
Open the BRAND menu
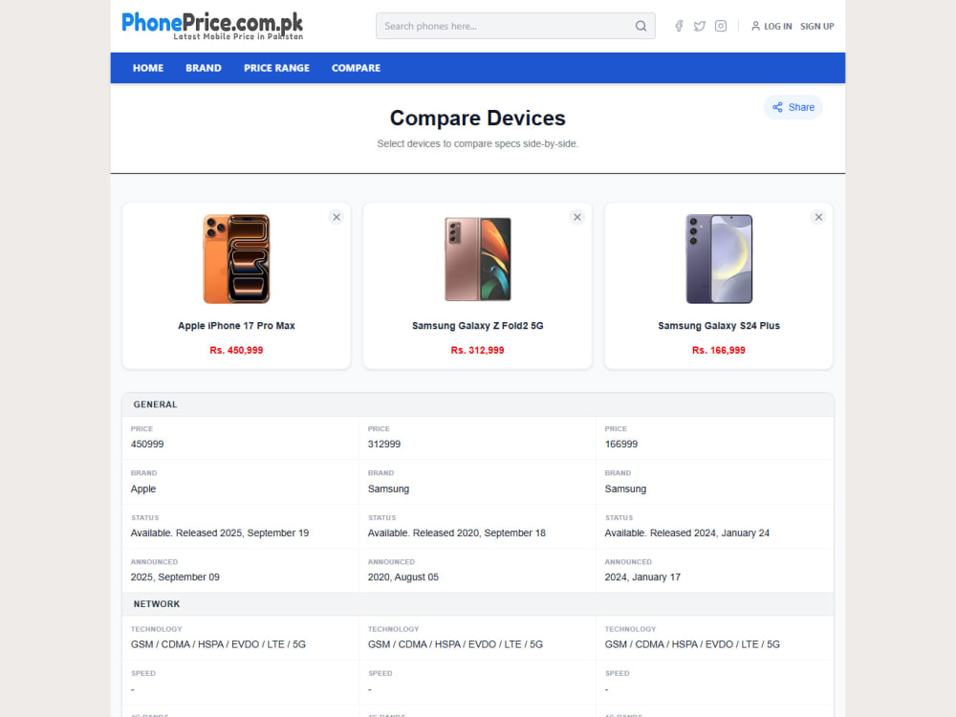coord(204,68)
